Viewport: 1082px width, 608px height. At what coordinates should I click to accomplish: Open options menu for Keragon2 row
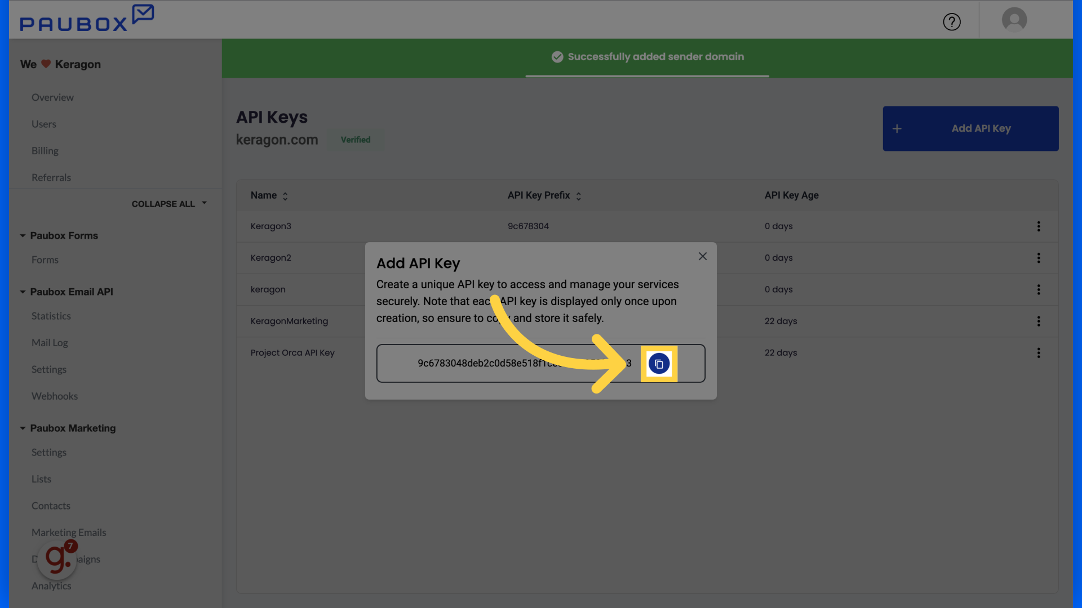click(x=1039, y=258)
